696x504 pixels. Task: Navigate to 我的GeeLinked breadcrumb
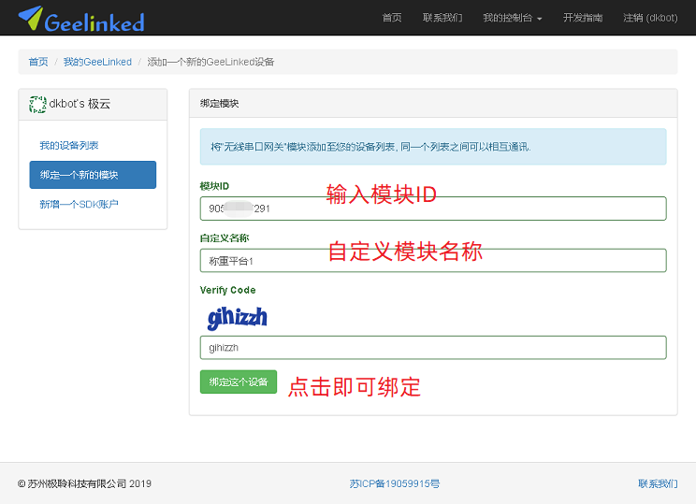(97, 62)
